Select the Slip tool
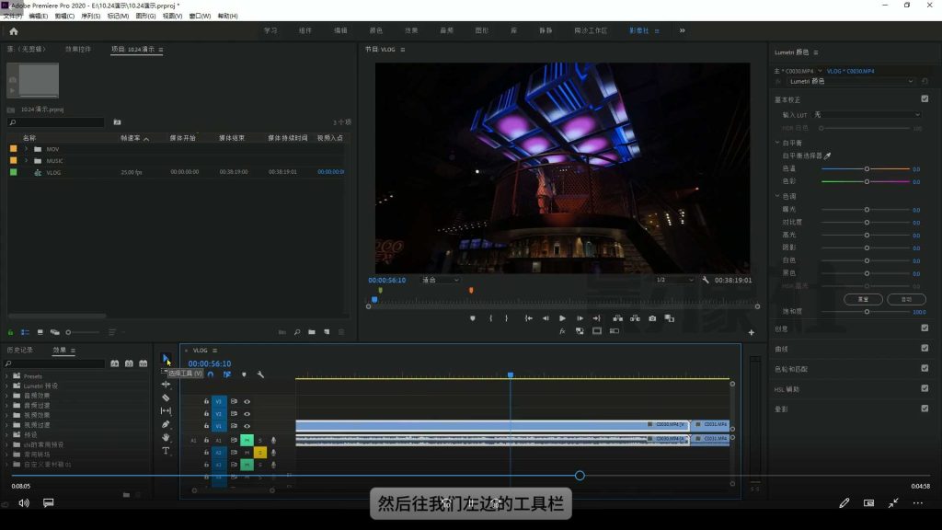The height and width of the screenshot is (530, 942). pos(166,411)
